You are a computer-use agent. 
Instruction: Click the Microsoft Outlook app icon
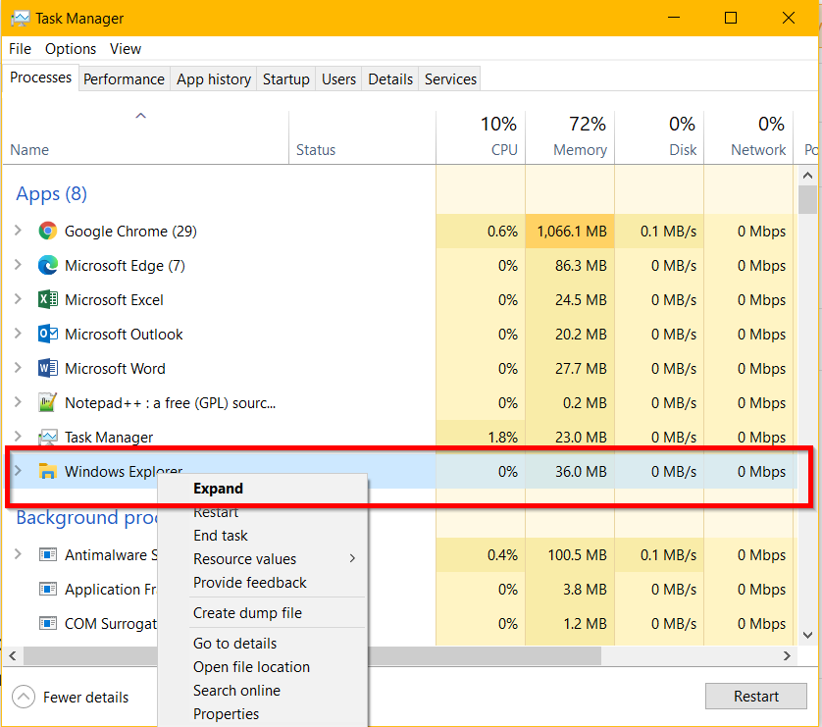pos(48,334)
